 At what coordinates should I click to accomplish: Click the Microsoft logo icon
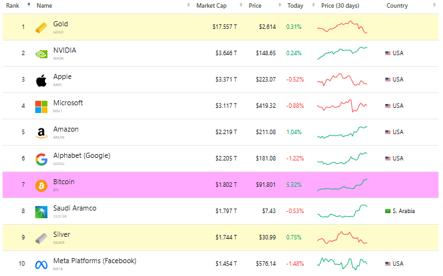point(41,107)
